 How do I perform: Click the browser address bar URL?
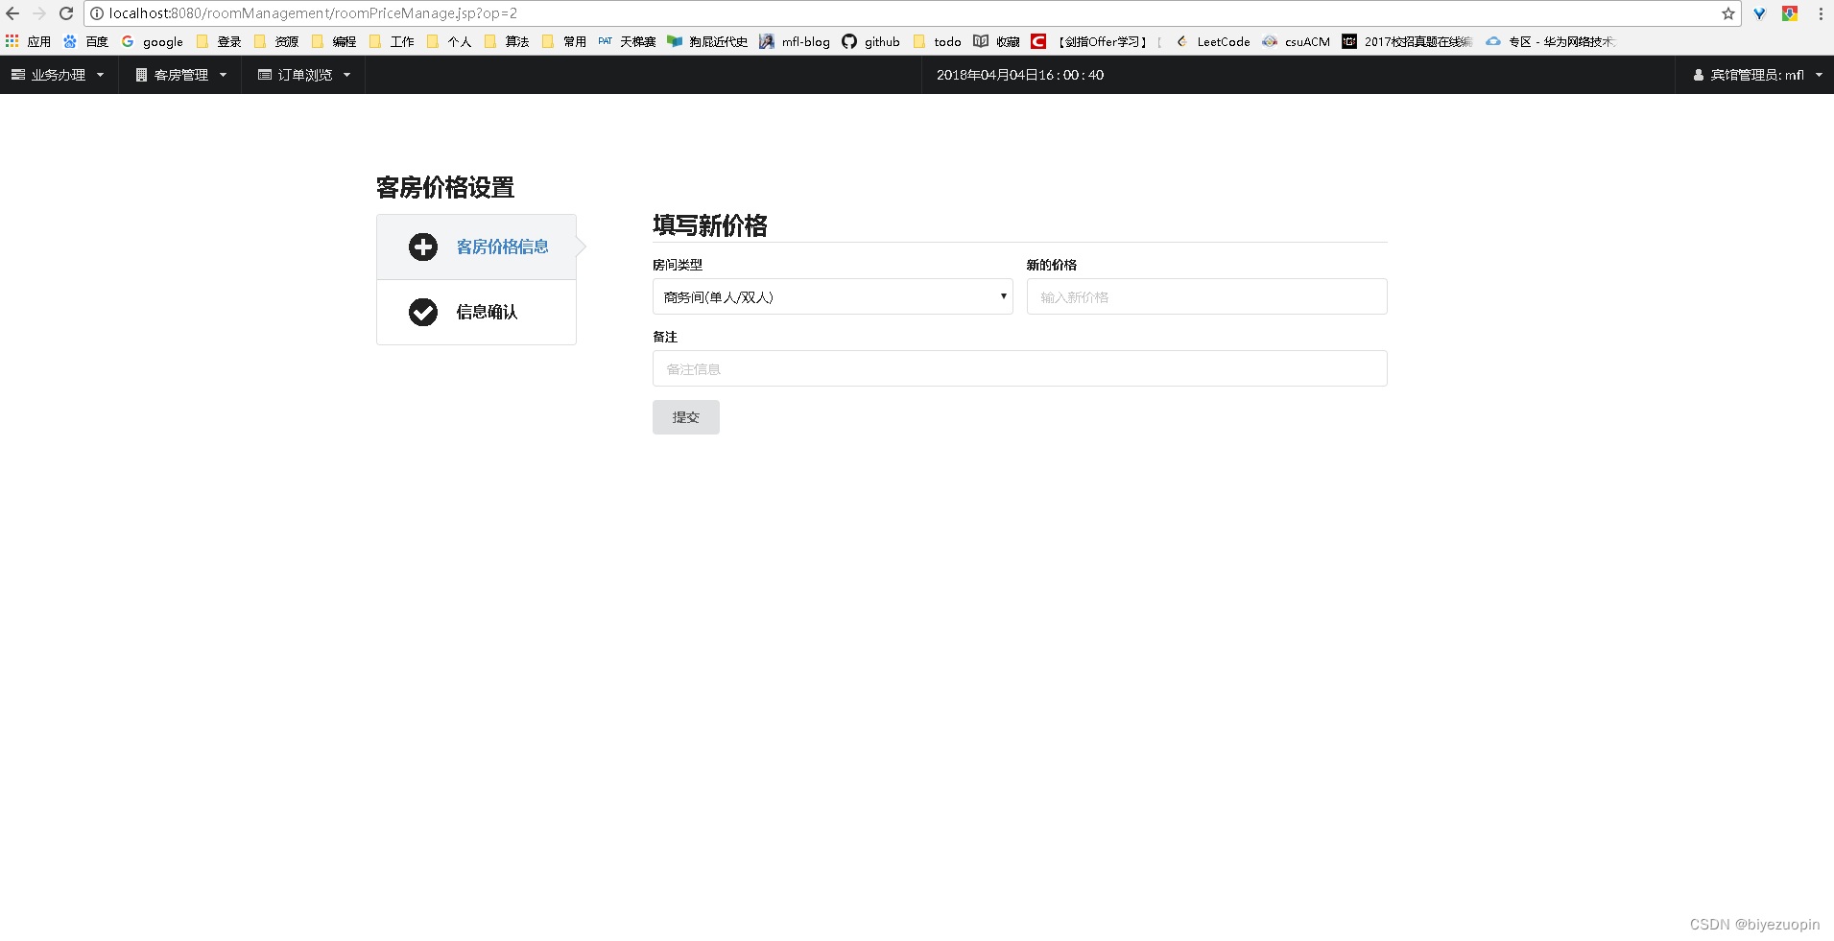[313, 13]
